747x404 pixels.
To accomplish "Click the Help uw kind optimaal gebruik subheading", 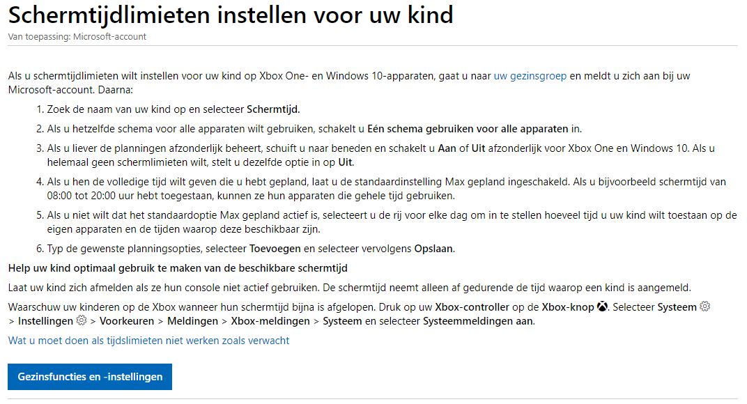I will (178, 268).
